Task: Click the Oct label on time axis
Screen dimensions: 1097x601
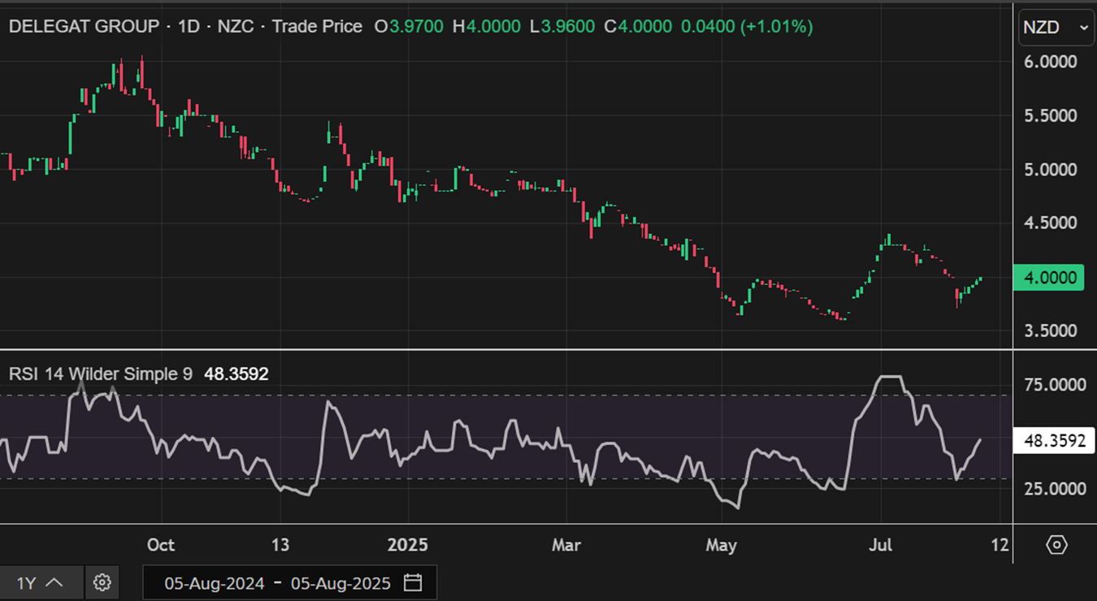Action: 161,545
